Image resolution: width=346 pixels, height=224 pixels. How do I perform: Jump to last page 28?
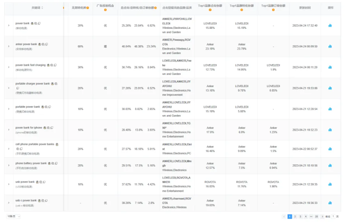316,216
